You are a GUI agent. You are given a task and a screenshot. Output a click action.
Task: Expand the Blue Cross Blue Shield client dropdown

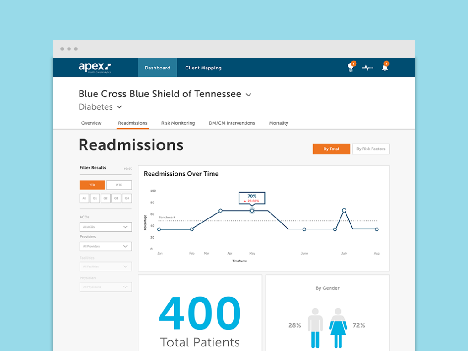248,95
